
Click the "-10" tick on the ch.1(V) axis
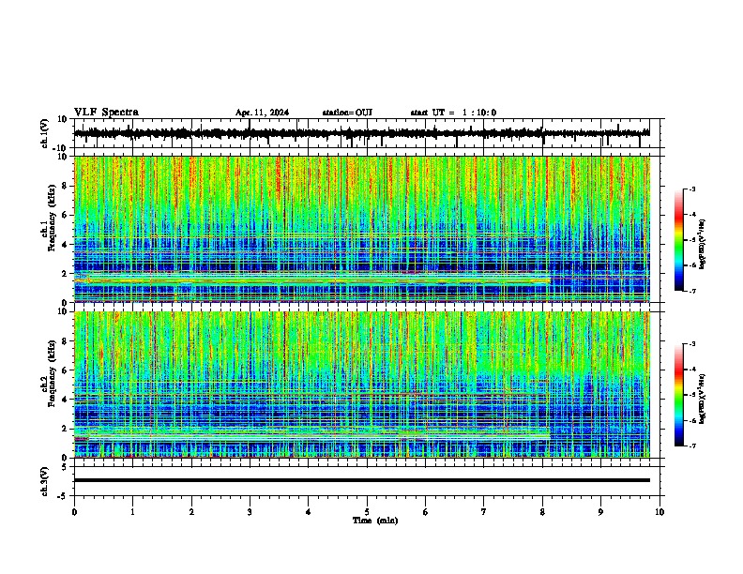(60, 148)
